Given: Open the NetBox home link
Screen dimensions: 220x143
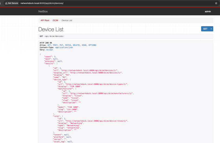Looking at the screenshot, I should pyautogui.click(x=43, y=11).
